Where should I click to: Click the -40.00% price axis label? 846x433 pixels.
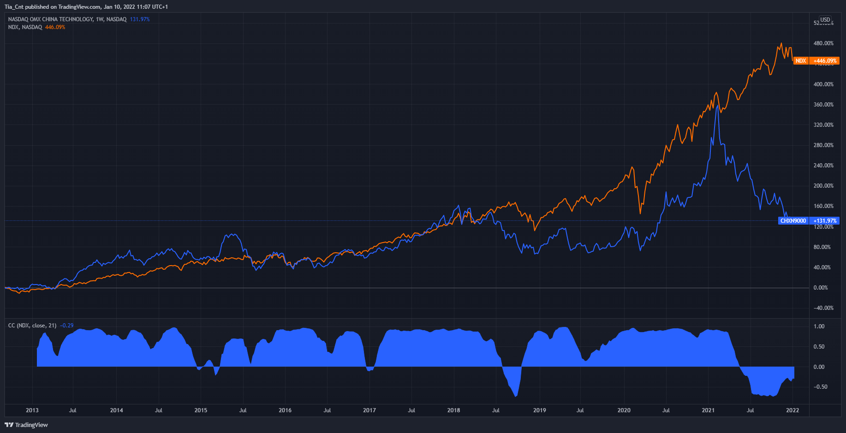(823, 308)
